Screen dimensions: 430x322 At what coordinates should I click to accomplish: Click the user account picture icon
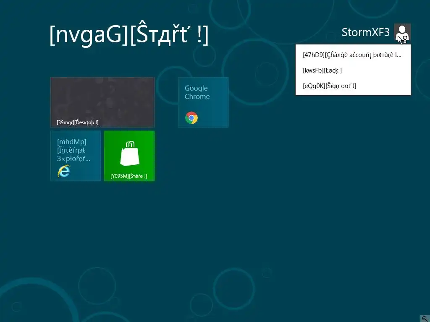click(402, 32)
